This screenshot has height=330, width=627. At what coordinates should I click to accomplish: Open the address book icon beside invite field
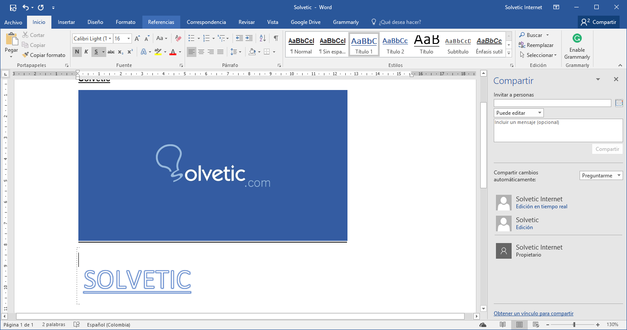619,103
